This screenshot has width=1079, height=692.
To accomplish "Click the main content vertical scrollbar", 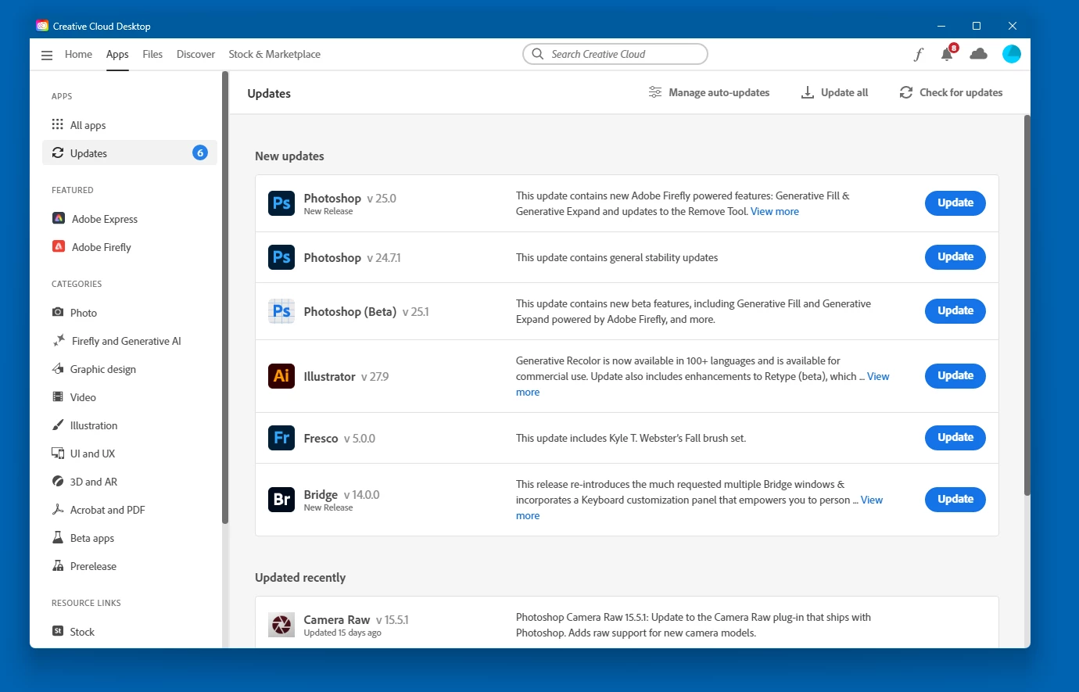I will click(1027, 305).
